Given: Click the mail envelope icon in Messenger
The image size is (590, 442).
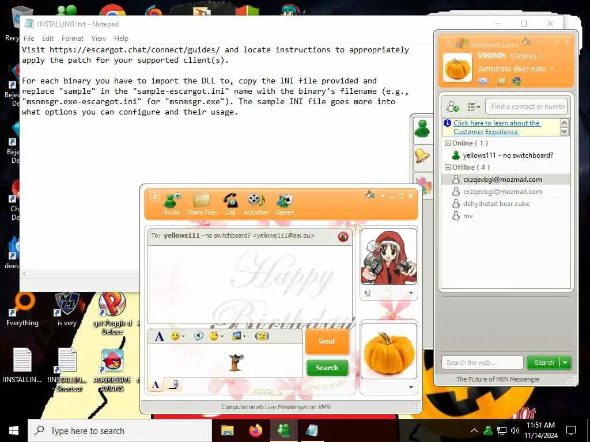Looking at the screenshot, I should click(x=483, y=81).
